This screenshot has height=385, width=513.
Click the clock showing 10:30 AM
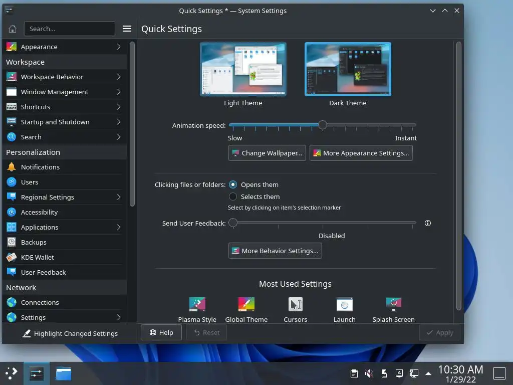click(x=460, y=369)
